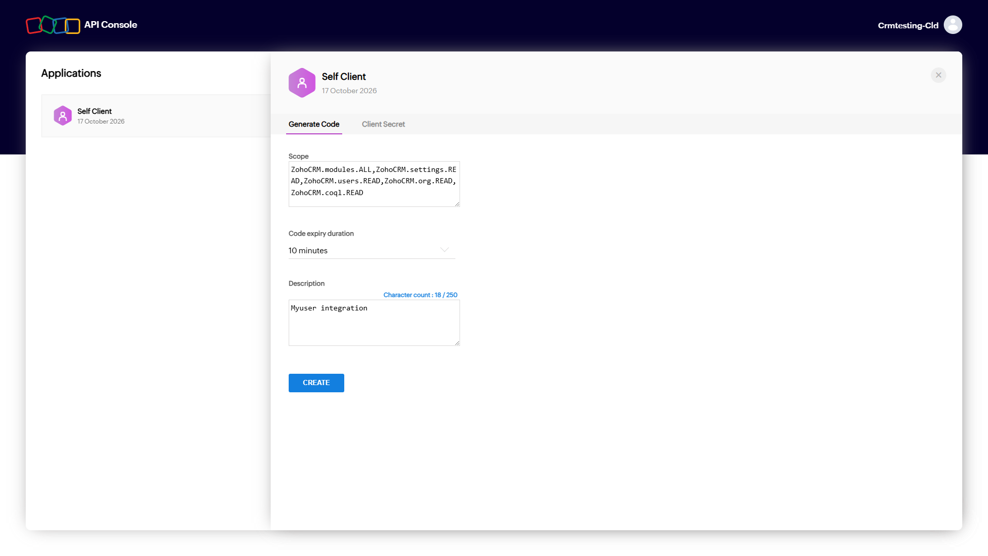The image size is (988, 556).
Task: Click the API Console title
Action: (111, 25)
